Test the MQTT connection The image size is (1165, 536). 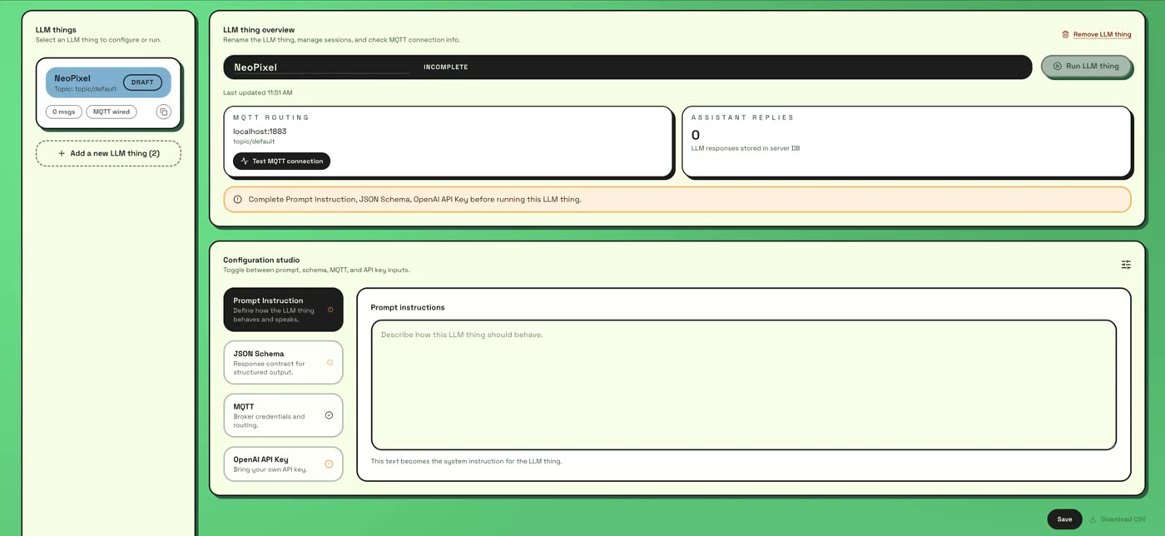click(x=281, y=161)
